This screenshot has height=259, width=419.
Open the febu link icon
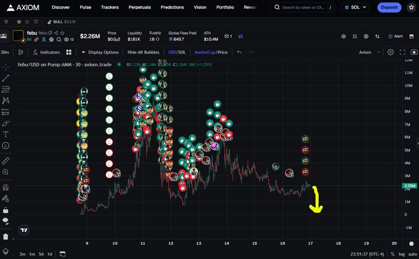coord(36,39)
